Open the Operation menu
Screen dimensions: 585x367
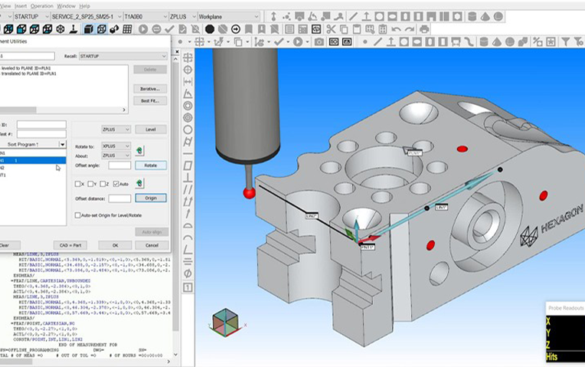[x=41, y=5]
